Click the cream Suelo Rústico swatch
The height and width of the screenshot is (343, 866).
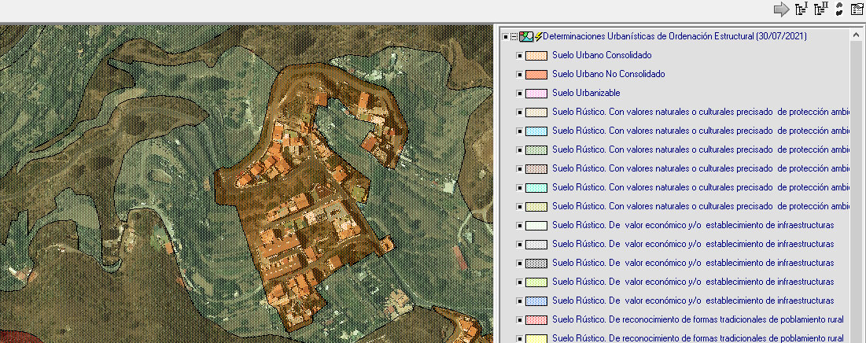(x=536, y=112)
